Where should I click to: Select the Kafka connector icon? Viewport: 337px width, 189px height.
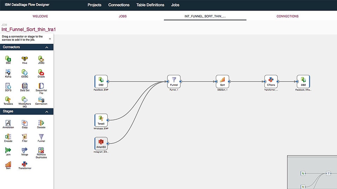click(x=8, y=72)
